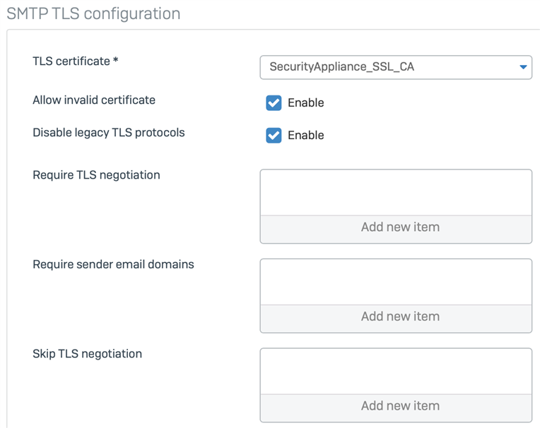This screenshot has width=540, height=428.
Task: Click the Skip TLS negotiation label
Action: tap(88, 354)
